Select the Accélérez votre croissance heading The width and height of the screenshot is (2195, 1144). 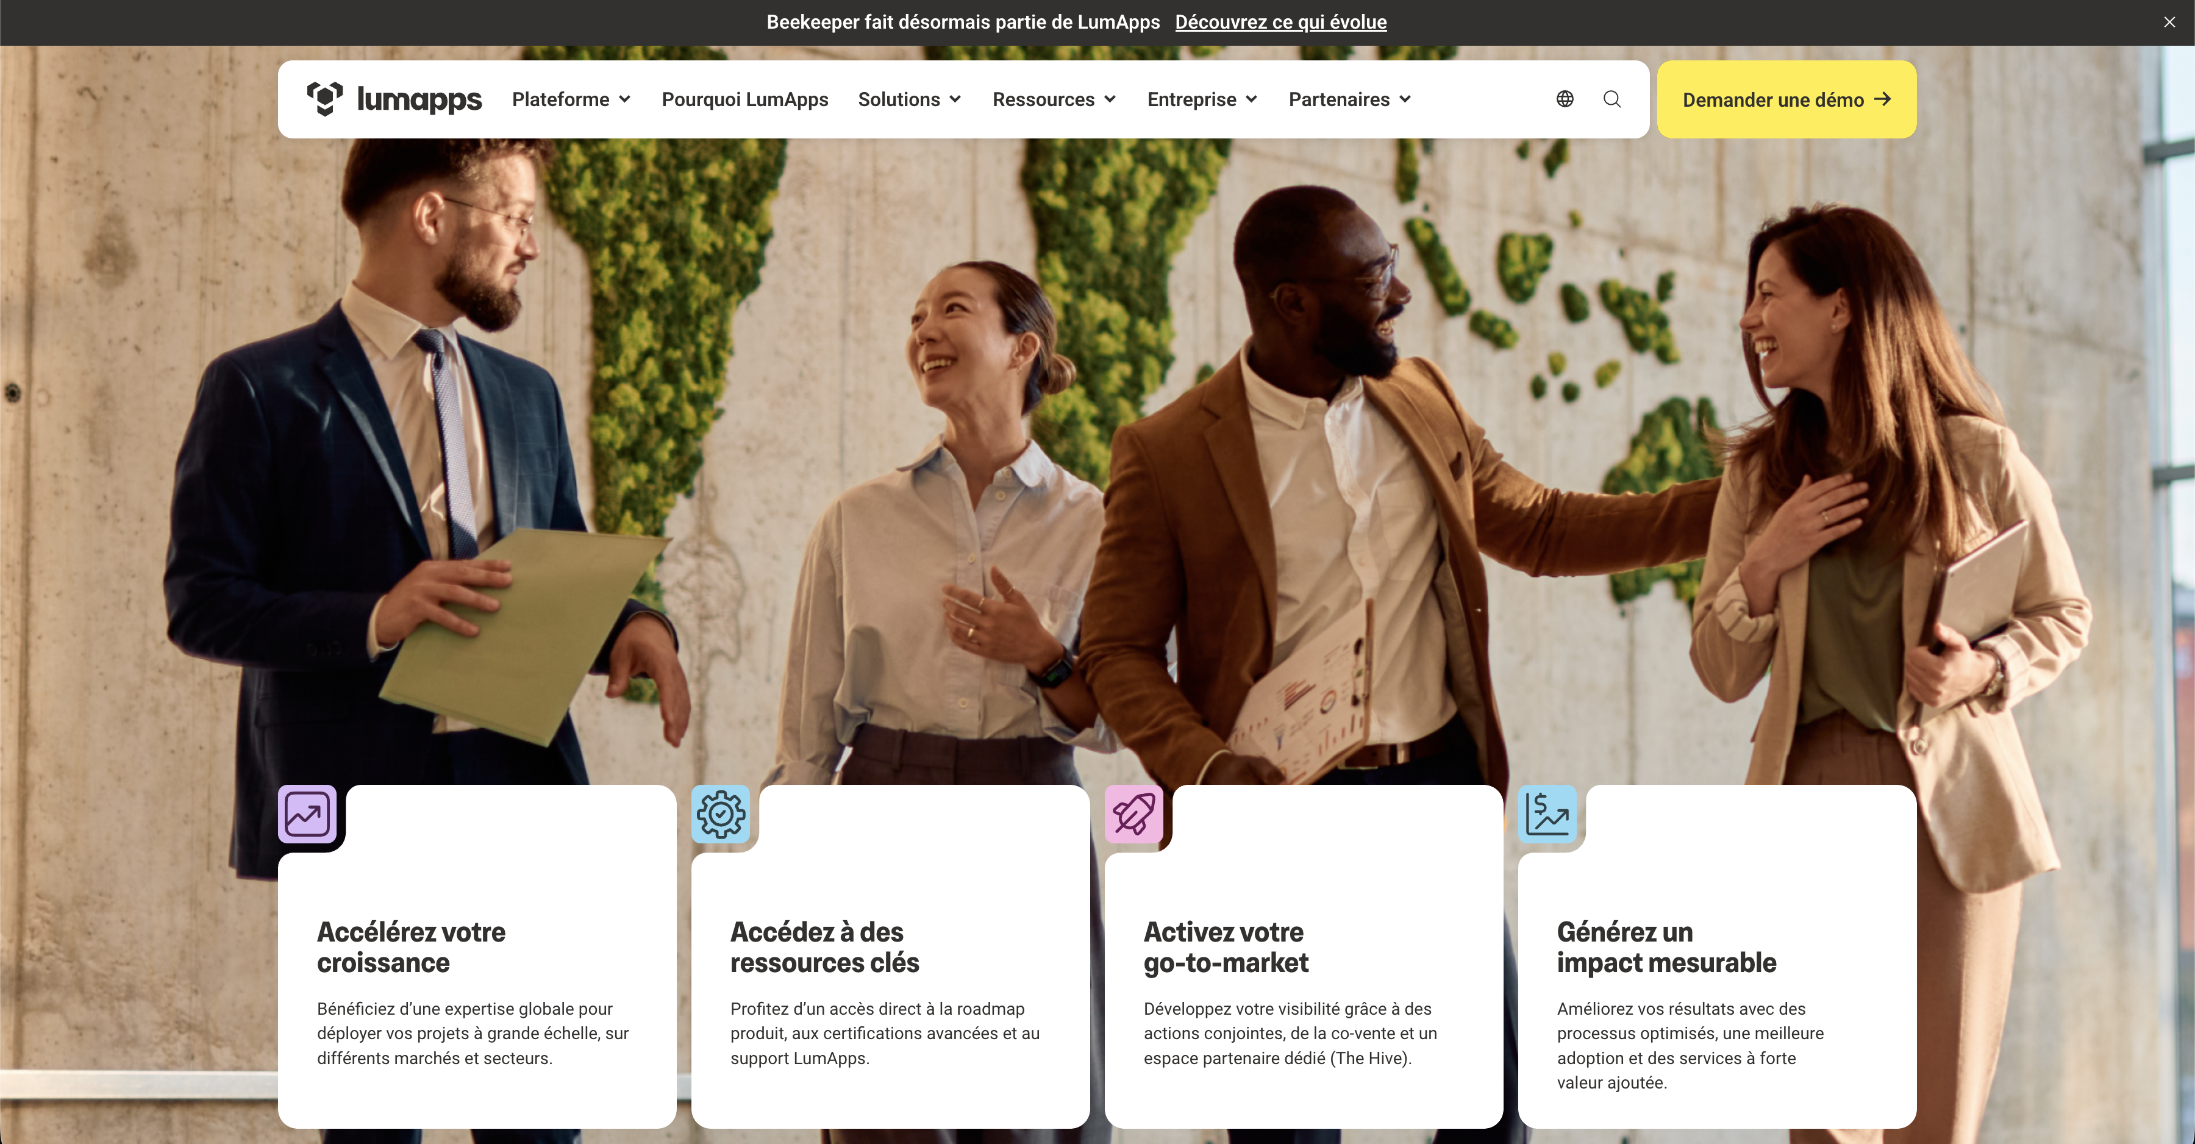[x=412, y=947]
